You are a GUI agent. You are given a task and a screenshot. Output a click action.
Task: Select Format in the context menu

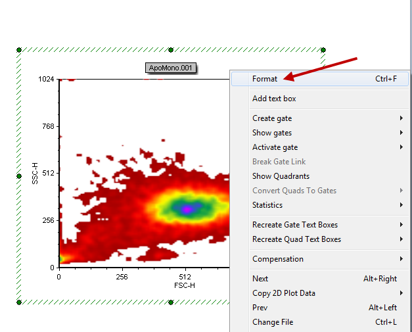(265, 79)
